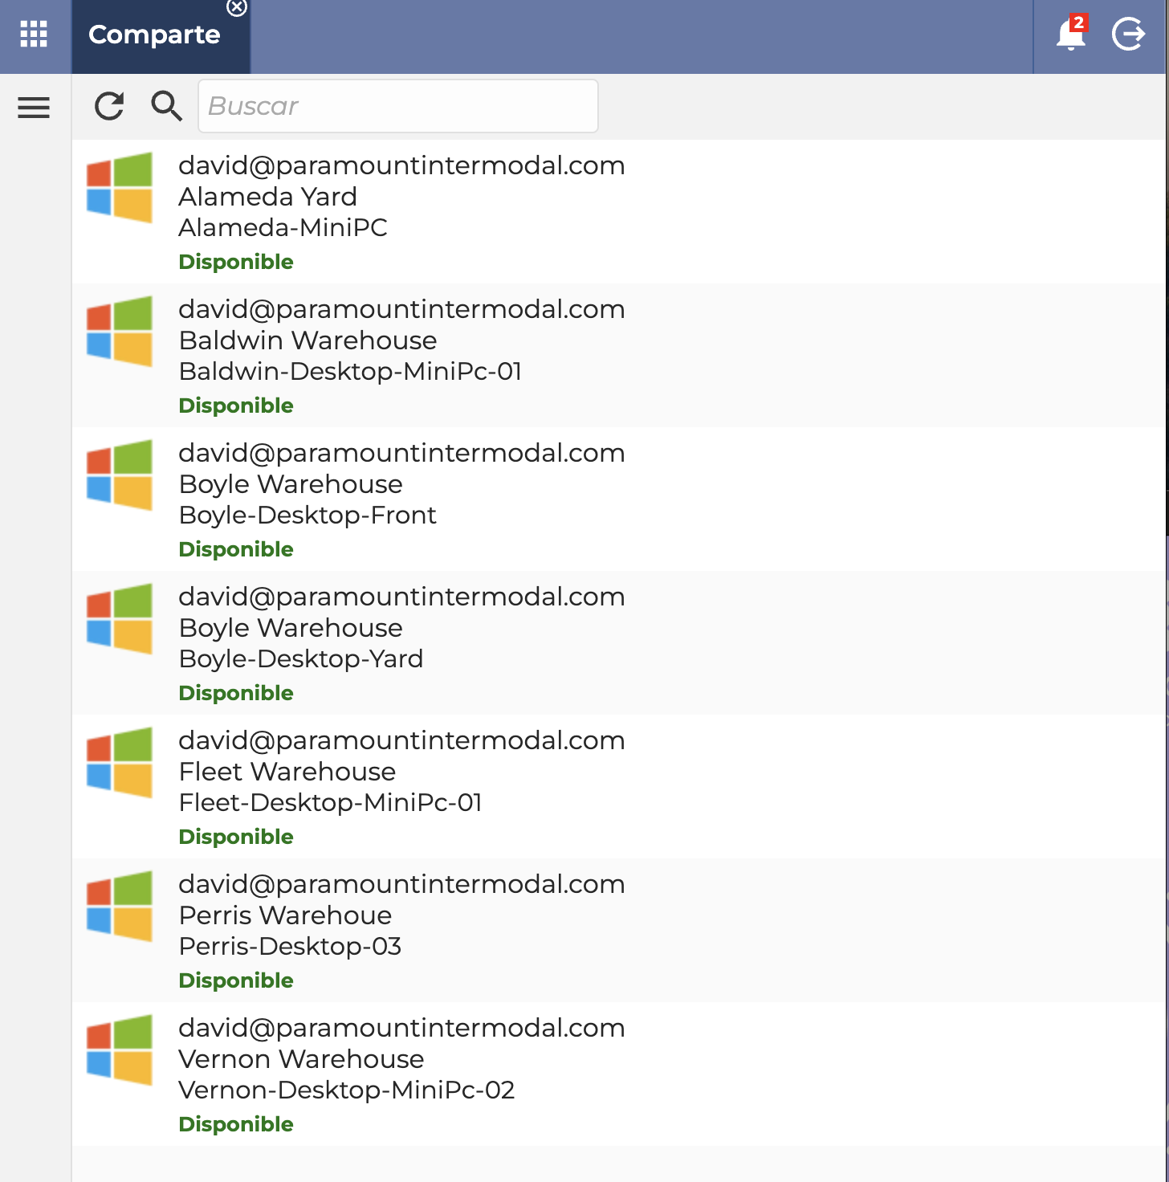This screenshot has width=1169, height=1182.
Task: Focus the Buscar search field
Action: pyautogui.click(x=398, y=106)
